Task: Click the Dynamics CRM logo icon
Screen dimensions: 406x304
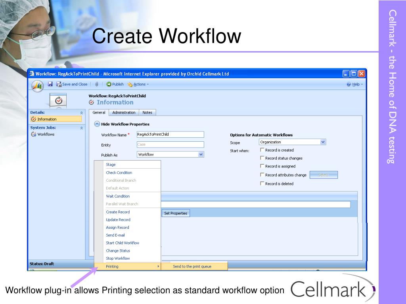Action: 38,85
